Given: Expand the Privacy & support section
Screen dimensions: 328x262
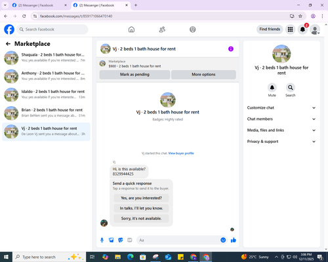Looking at the screenshot, I should pos(281,141).
